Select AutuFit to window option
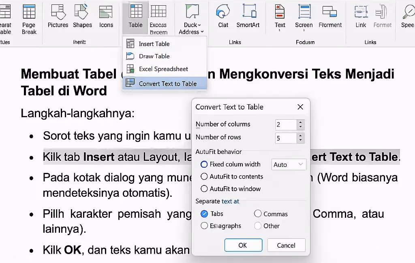Image resolution: width=415 pixels, height=263 pixels. [x=204, y=189]
